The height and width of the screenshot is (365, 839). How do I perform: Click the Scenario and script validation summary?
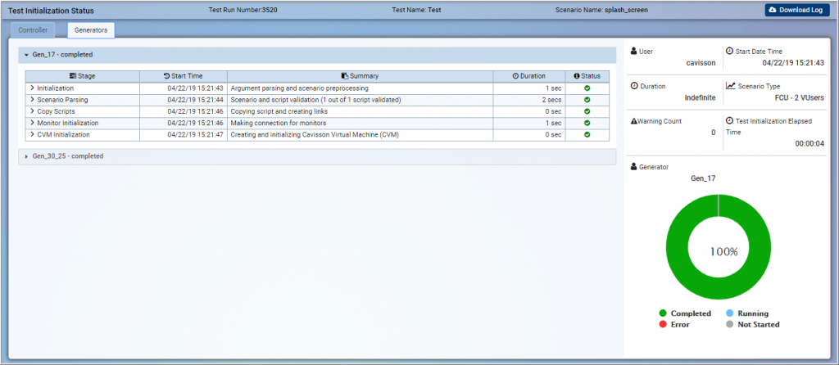pos(315,100)
